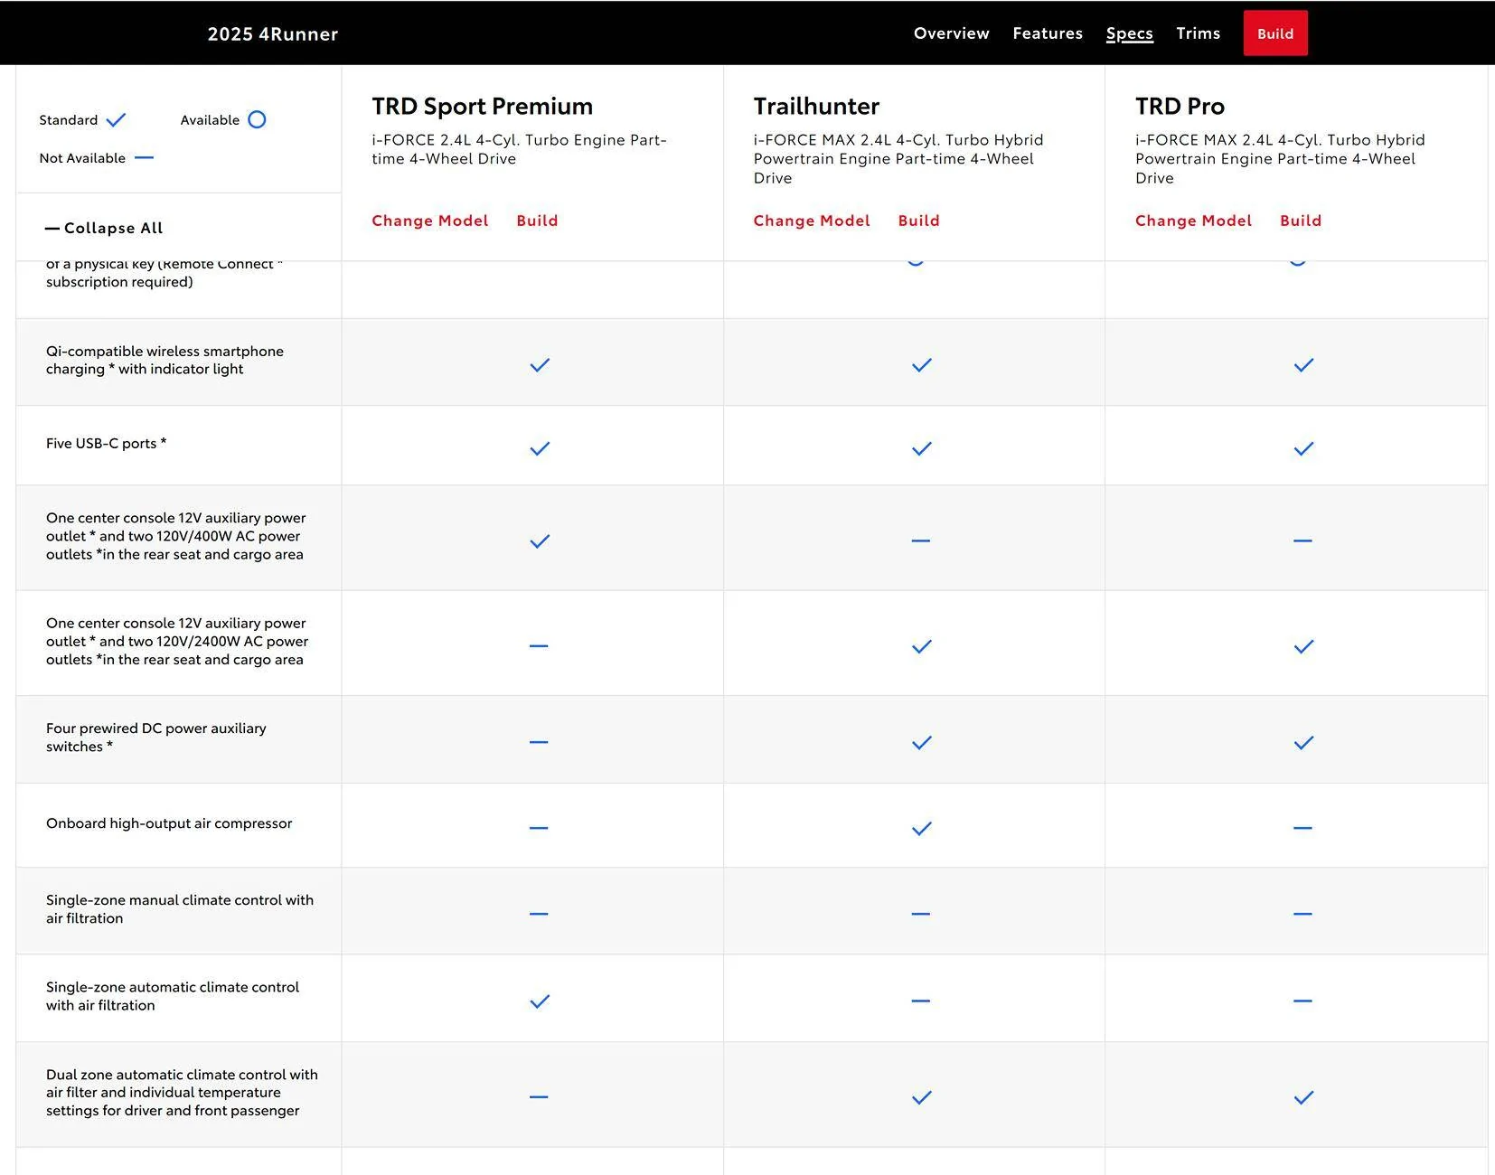The width and height of the screenshot is (1495, 1175).
Task: Click TRD Pro Five USB-C ports checkmark
Action: [x=1302, y=448]
